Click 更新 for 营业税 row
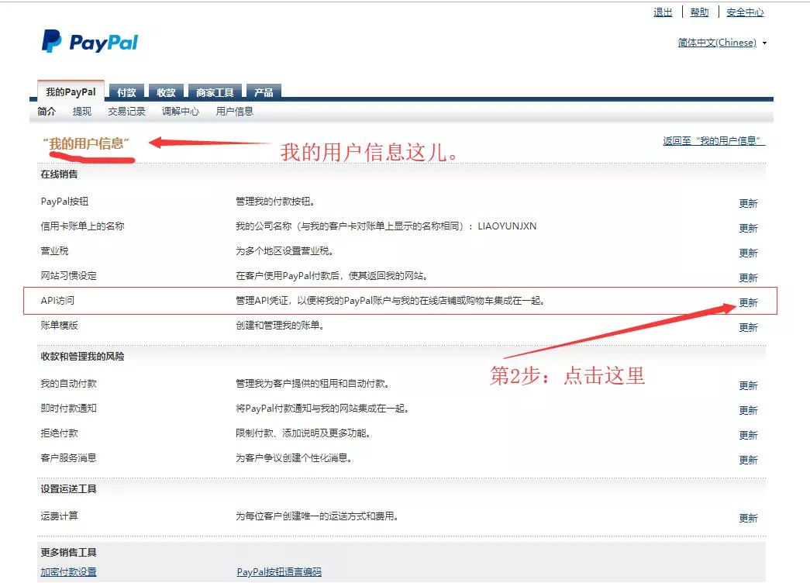Image resolution: width=810 pixels, height=583 pixels. [748, 253]
